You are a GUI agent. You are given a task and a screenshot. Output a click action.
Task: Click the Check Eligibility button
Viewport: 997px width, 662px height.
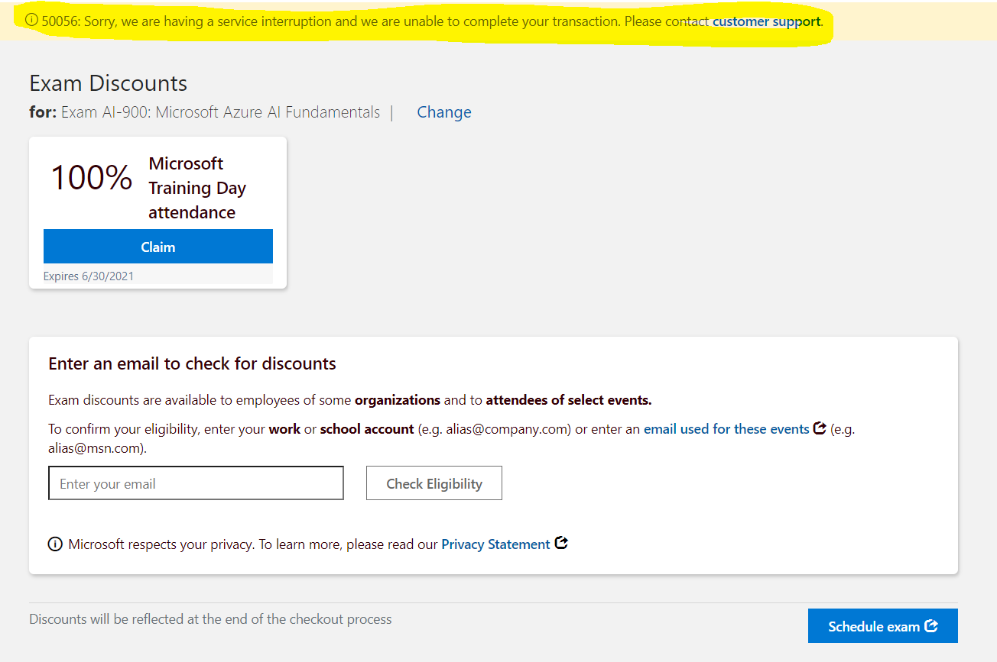coord(434,483)
